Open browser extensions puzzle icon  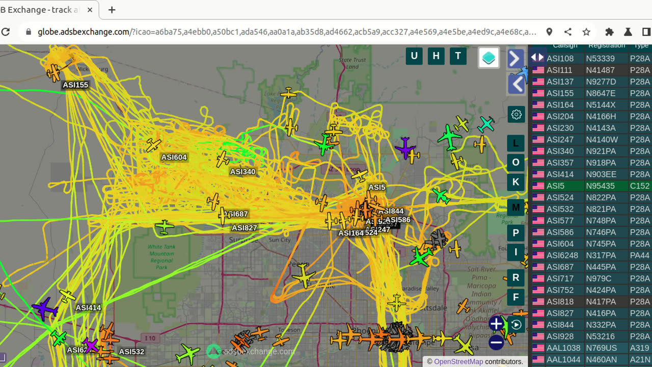tap(609, 32)
